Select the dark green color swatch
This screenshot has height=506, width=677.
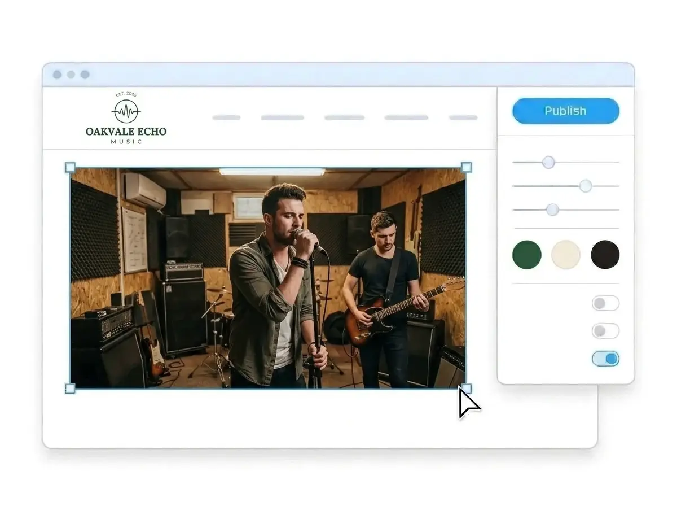526,255
